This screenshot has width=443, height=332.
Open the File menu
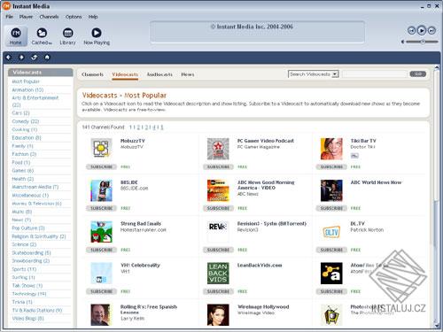click(x=10, y=17)
